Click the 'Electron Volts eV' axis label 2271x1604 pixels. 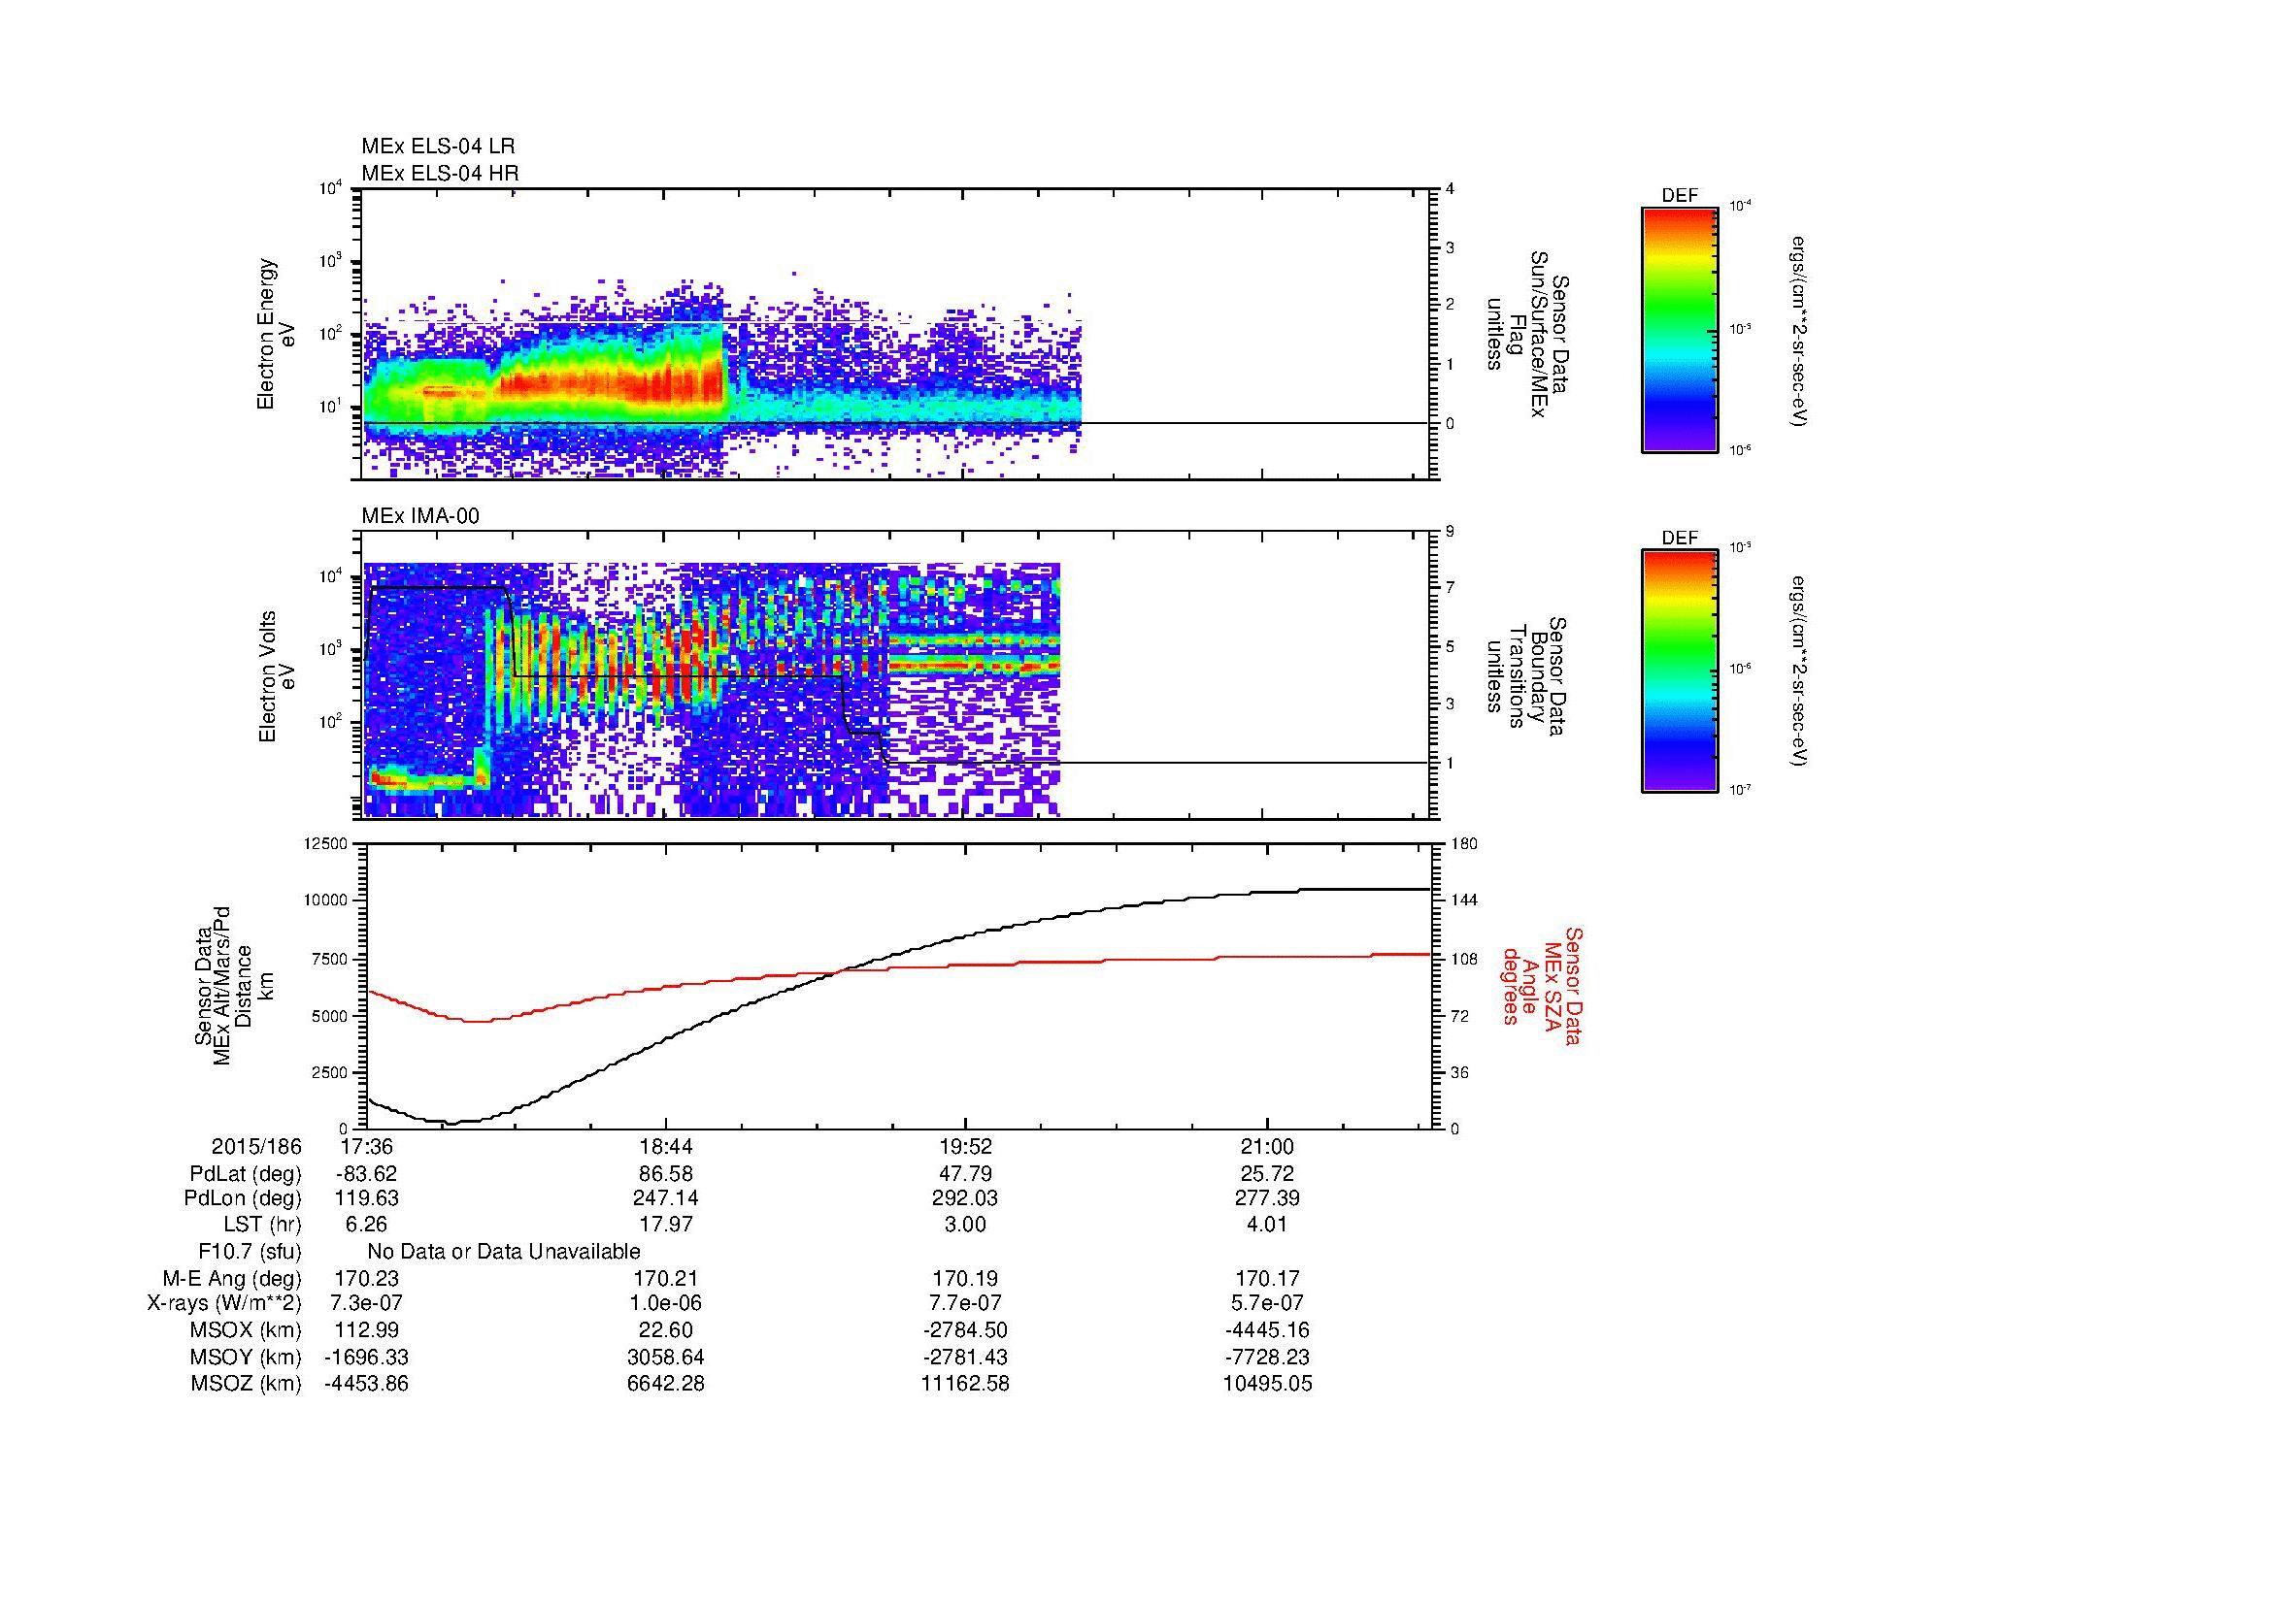pyautogui.click(x=277, y=676)
